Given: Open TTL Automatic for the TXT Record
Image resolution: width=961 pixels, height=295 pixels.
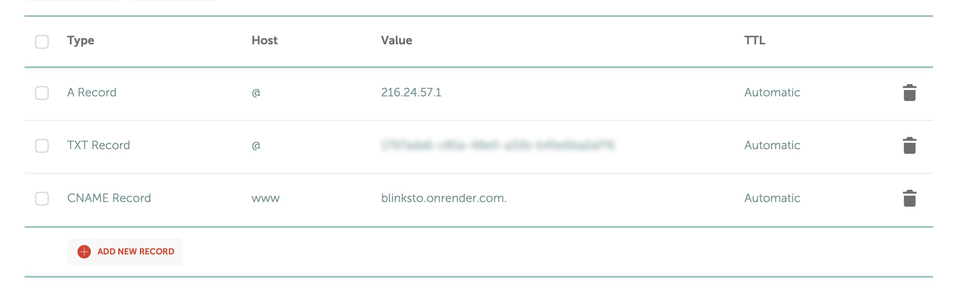Looking at the screenshot, I should [x=772, y=145].
